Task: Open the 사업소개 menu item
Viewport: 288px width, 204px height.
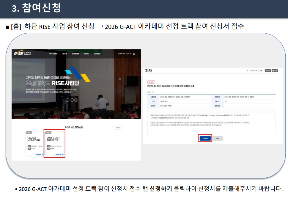Action: coord(64,54)
